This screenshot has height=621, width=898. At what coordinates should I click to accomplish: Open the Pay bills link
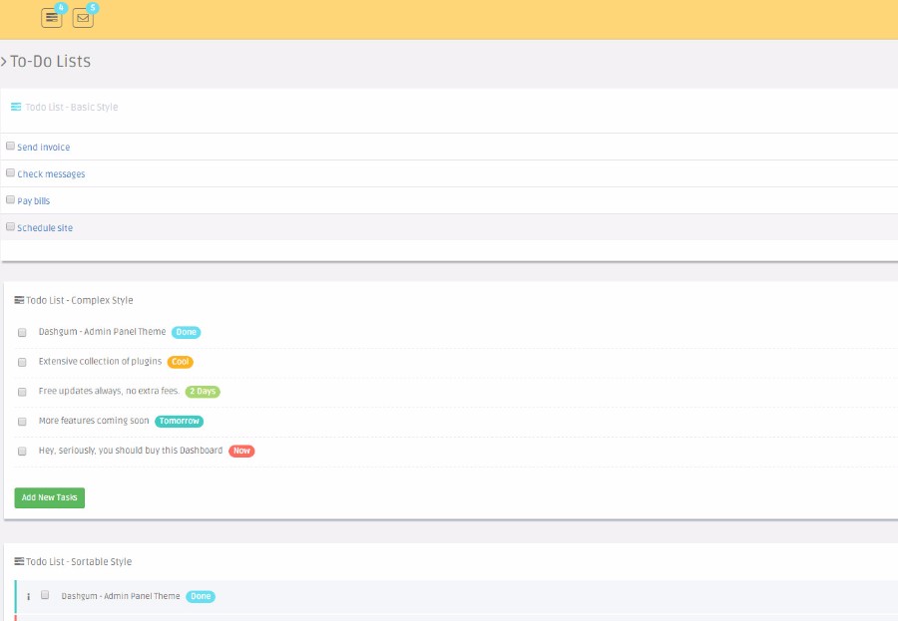[x=33, y=201]
